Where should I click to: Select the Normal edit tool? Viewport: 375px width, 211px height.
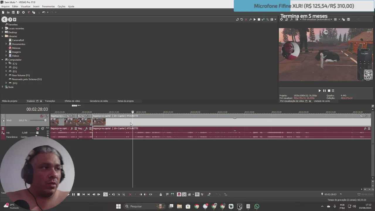(105, 194)
